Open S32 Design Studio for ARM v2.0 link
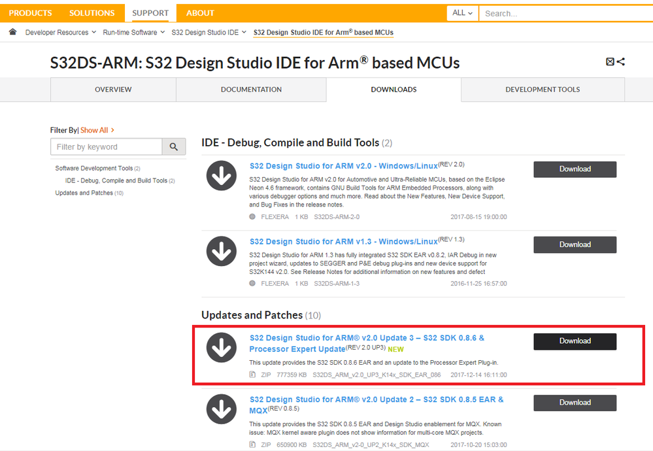The height and width of the screenshot is (451, 653). [344, 166]
